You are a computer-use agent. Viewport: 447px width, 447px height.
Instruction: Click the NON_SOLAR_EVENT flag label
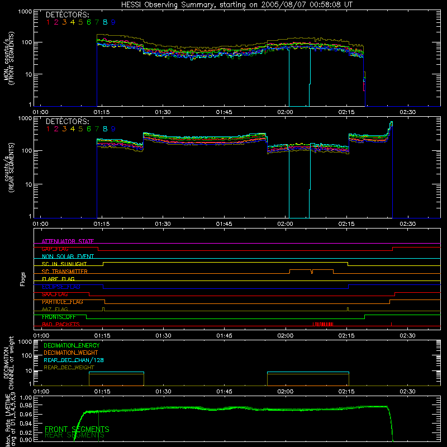point(68,256)
